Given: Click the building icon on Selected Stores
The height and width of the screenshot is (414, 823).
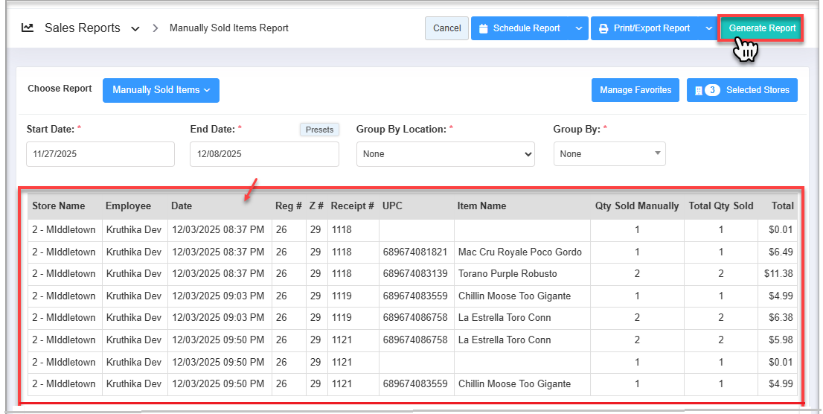Looking at the screenshot, I should tap(698, 90).
